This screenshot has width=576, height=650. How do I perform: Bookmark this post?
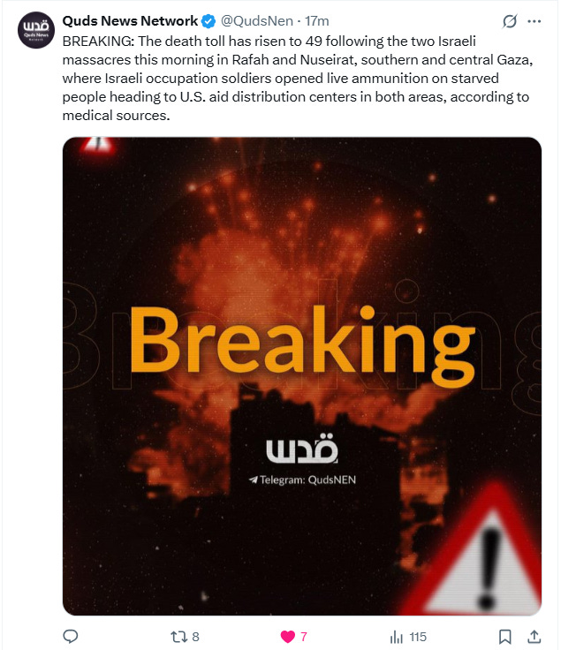(504, 637)
